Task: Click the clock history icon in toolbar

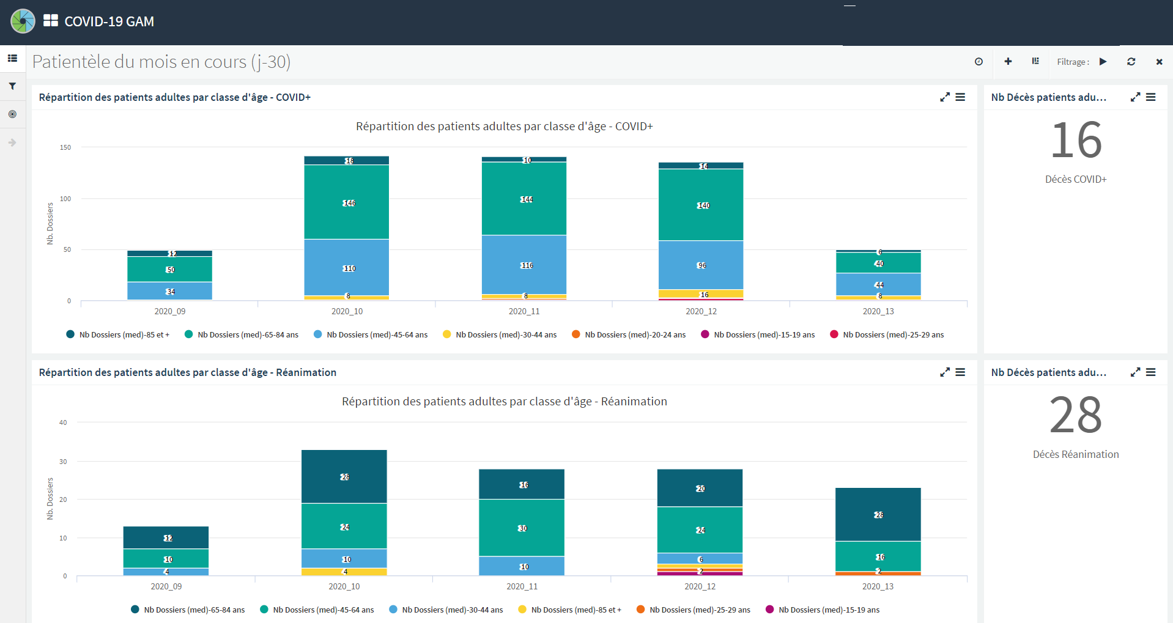Action: [x=979, y=62]
